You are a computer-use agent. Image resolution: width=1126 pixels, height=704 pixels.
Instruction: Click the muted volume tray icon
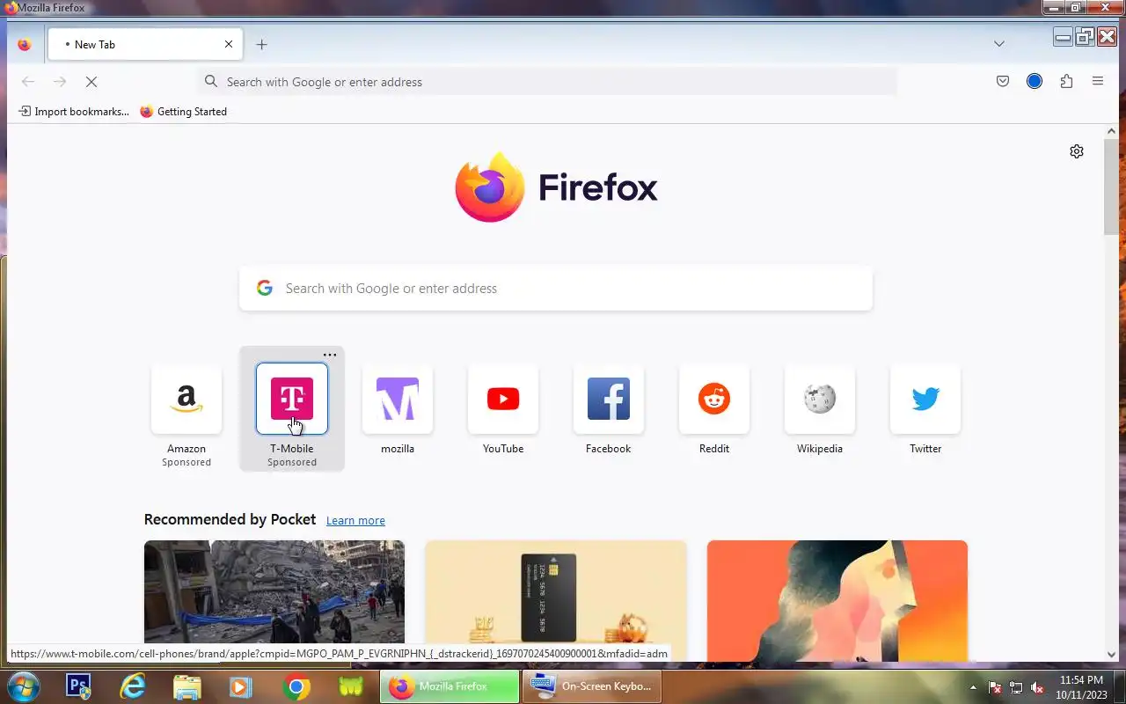pyautogui.click(x=1037, y=687)
